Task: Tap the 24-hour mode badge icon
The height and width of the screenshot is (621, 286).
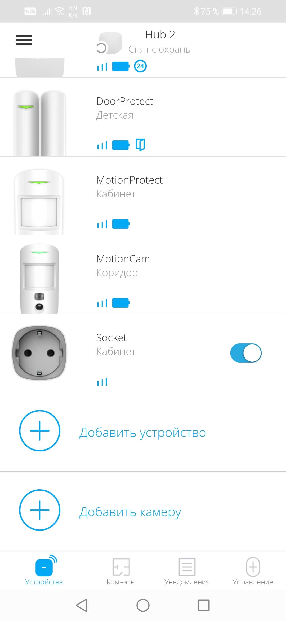Action: (x=140, y=66)
